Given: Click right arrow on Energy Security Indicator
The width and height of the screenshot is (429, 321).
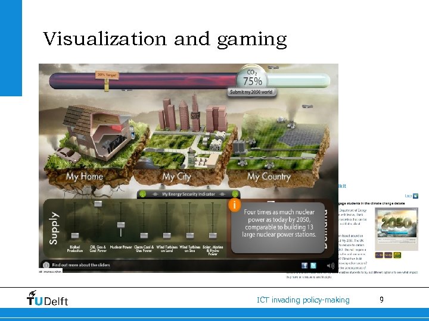Looking at the screenshot, I should [222, 194].
